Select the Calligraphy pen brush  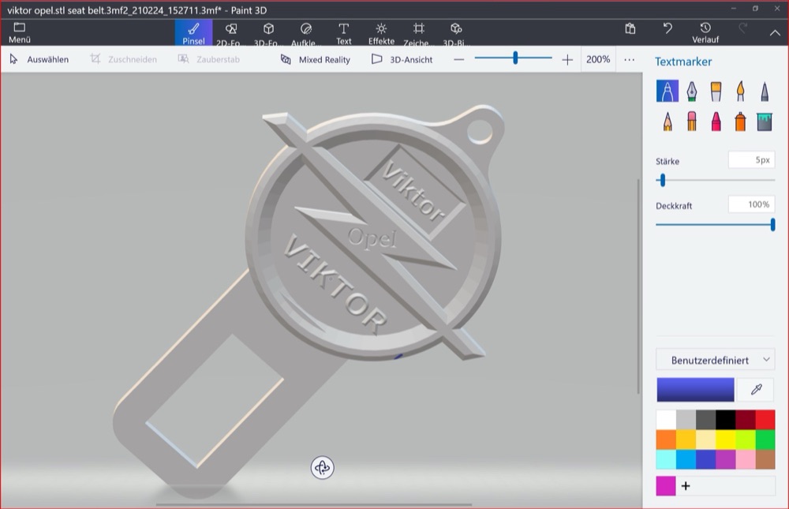692,91
